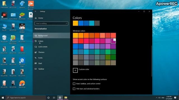Screen dimensions: 179x100
Task: Show hidden icons in system tray
Action: pos(157,98)
